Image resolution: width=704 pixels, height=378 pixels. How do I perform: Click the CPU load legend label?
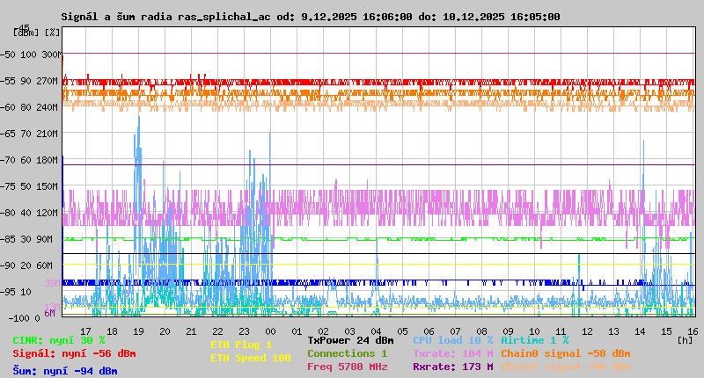[452, 340]
